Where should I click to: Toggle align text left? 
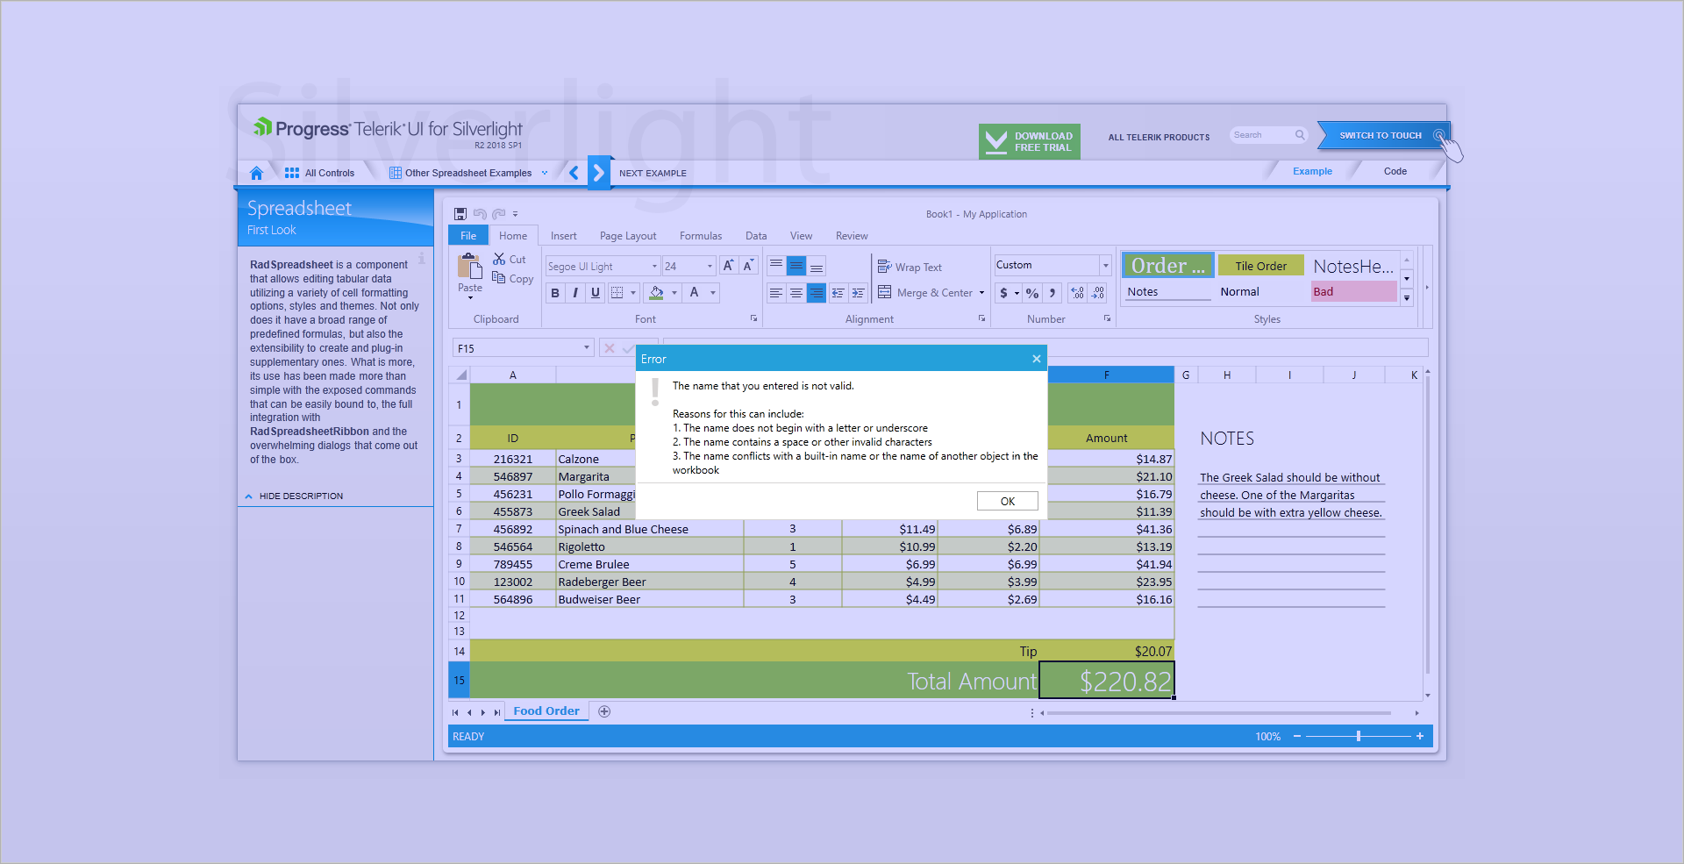(776, 293)
